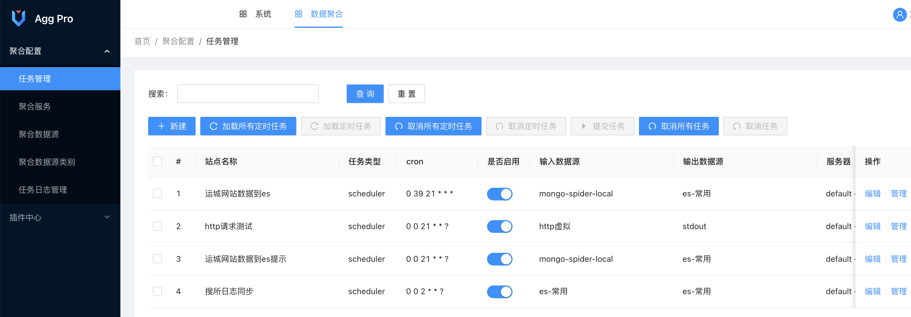This screenshot has width=911, height=317.
Task: Click 管理 for http请求测试
Action: (x=898, y=226)
